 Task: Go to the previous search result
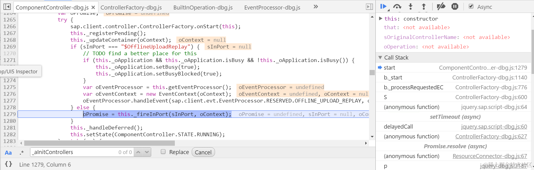coord(138,152)
